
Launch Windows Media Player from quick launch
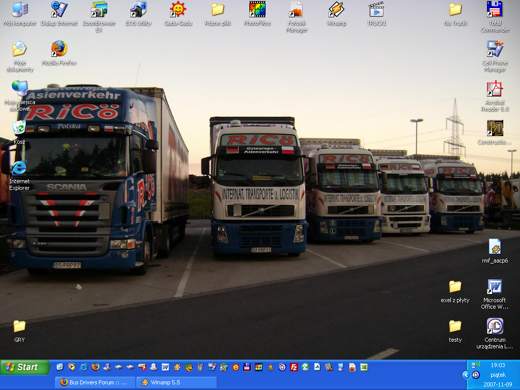tap(72, 367)
